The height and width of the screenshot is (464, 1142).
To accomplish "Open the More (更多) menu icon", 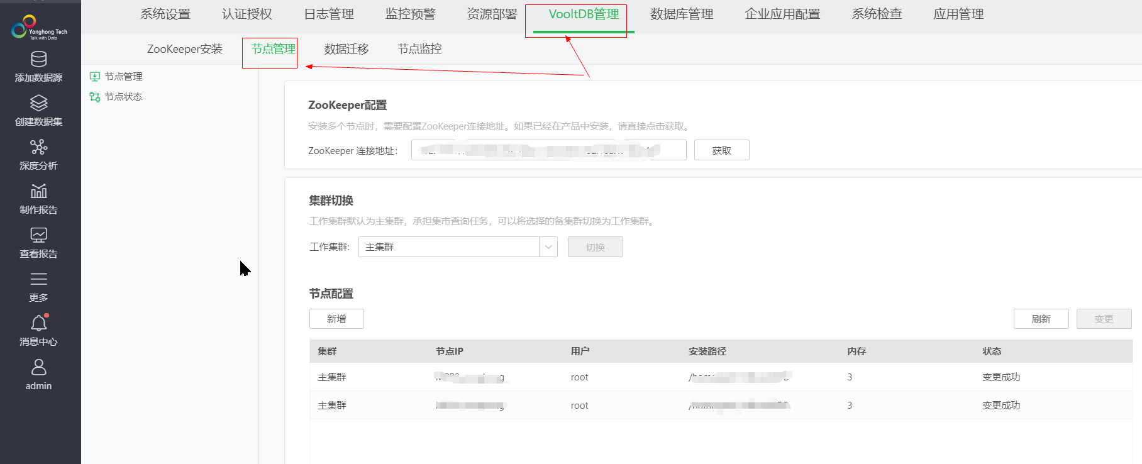I will tap(39, 279).
